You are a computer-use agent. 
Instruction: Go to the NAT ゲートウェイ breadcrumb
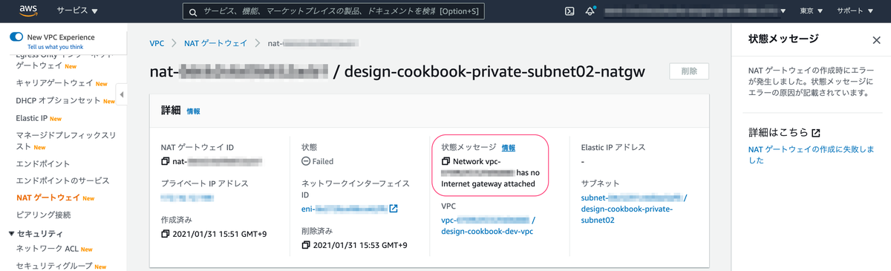coord(216,43)
